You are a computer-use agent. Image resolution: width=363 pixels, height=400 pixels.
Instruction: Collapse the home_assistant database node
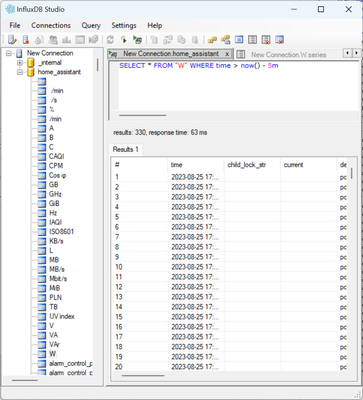pos(20,72)
